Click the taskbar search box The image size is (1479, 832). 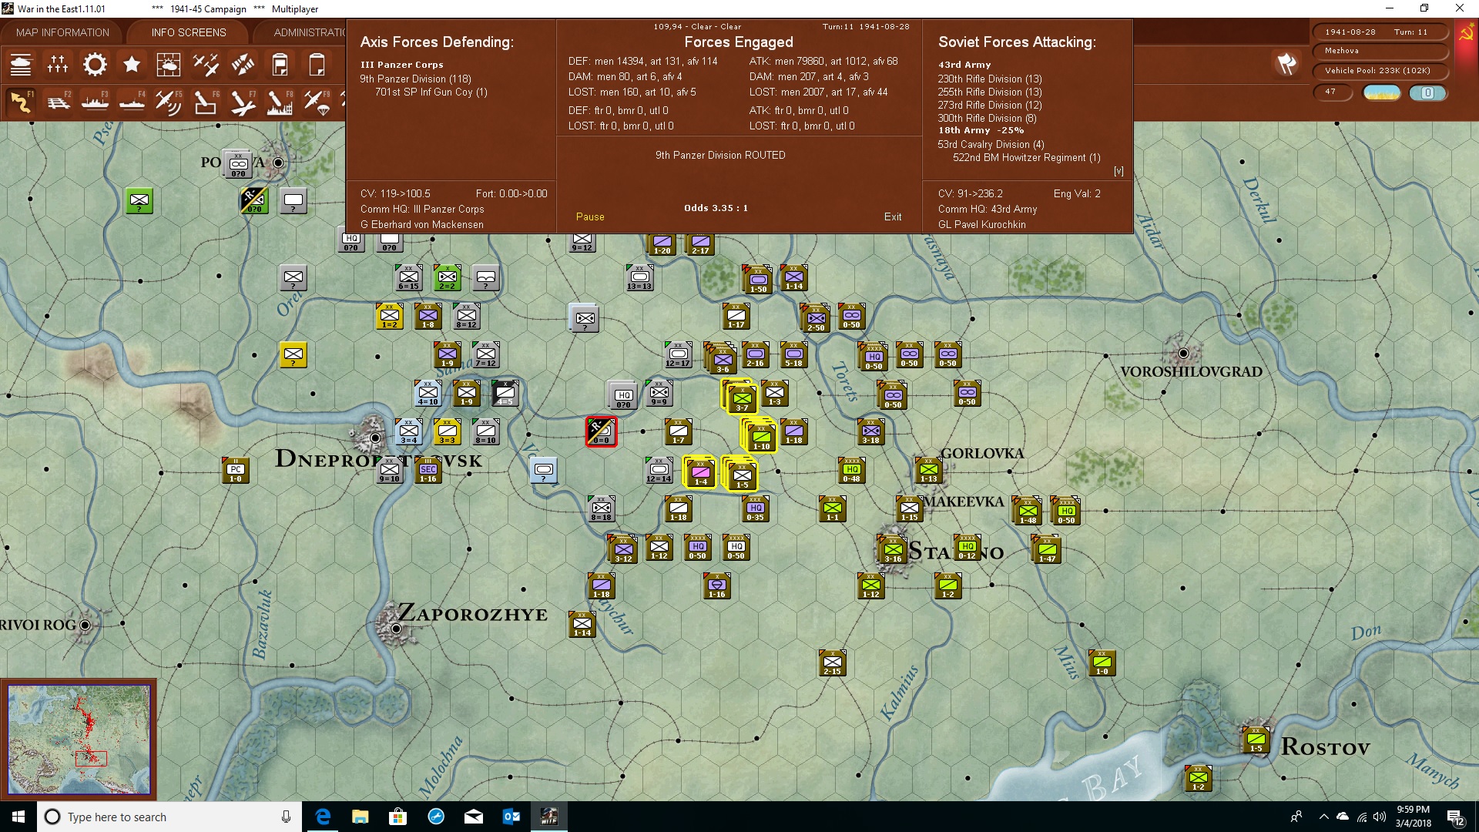pyautogui.click(x=169, y=817)
